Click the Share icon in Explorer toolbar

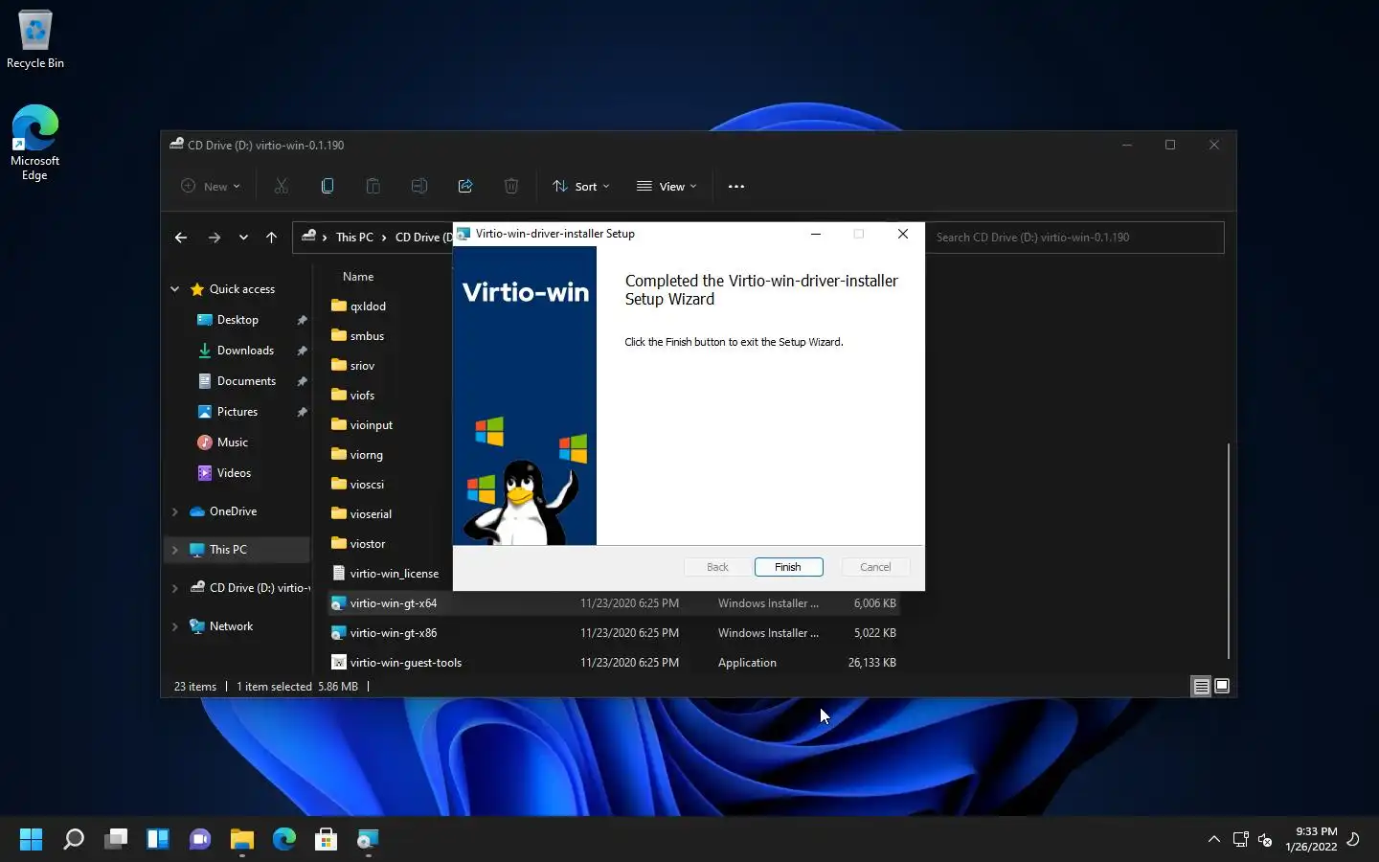click(x=465, y=187)
